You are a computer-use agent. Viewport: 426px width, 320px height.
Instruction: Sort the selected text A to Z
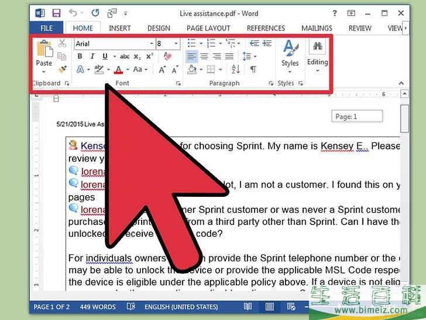coord(236,70)
